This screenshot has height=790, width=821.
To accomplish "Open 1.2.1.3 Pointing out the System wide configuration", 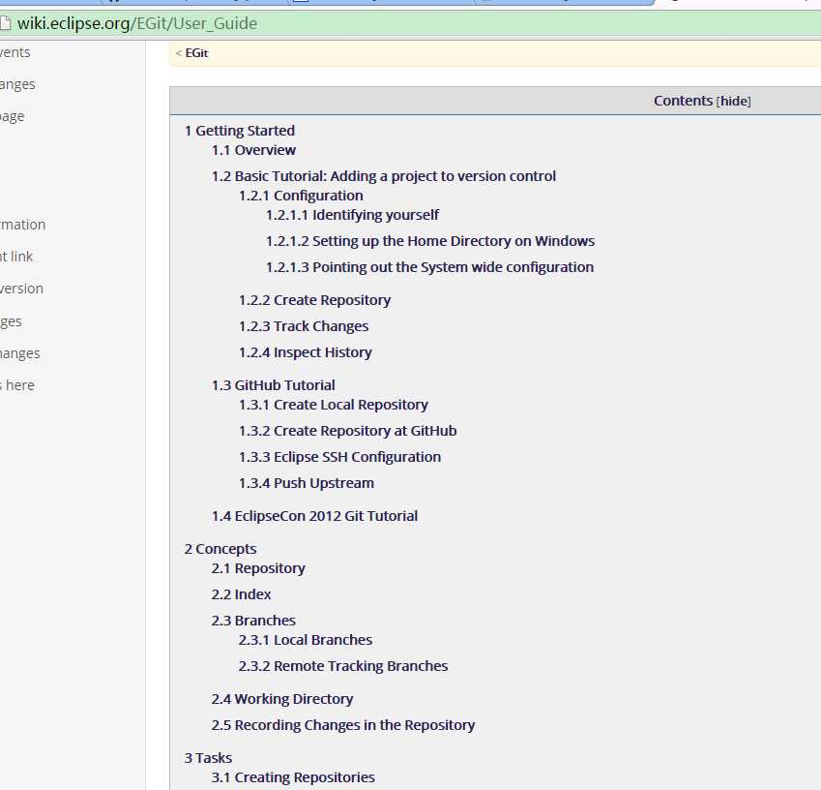I will 429,267.
